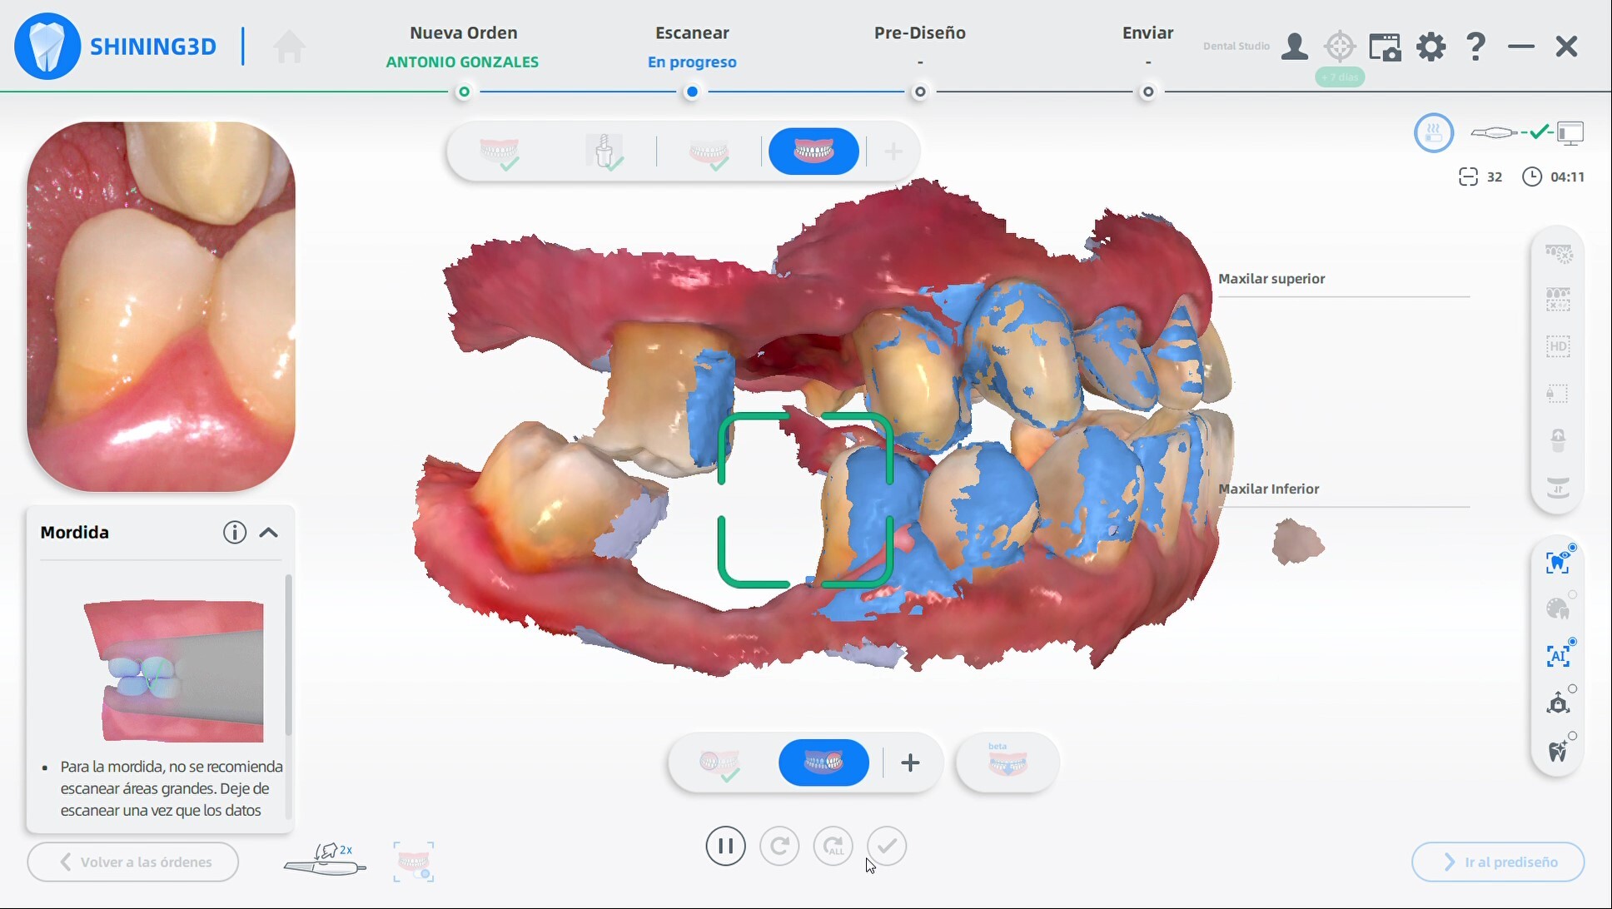Click the Mordida panel scrollbar

(x=288, y=656)
